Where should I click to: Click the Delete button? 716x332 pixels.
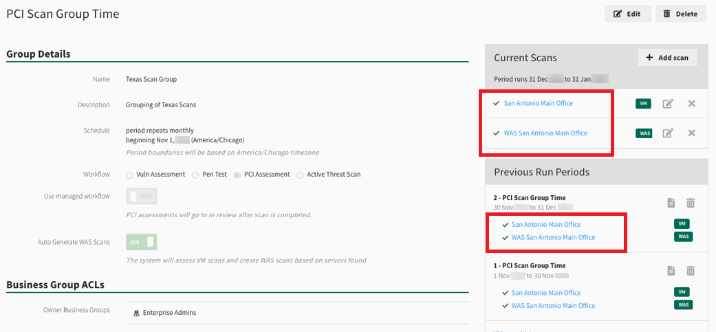click(680, 14)
